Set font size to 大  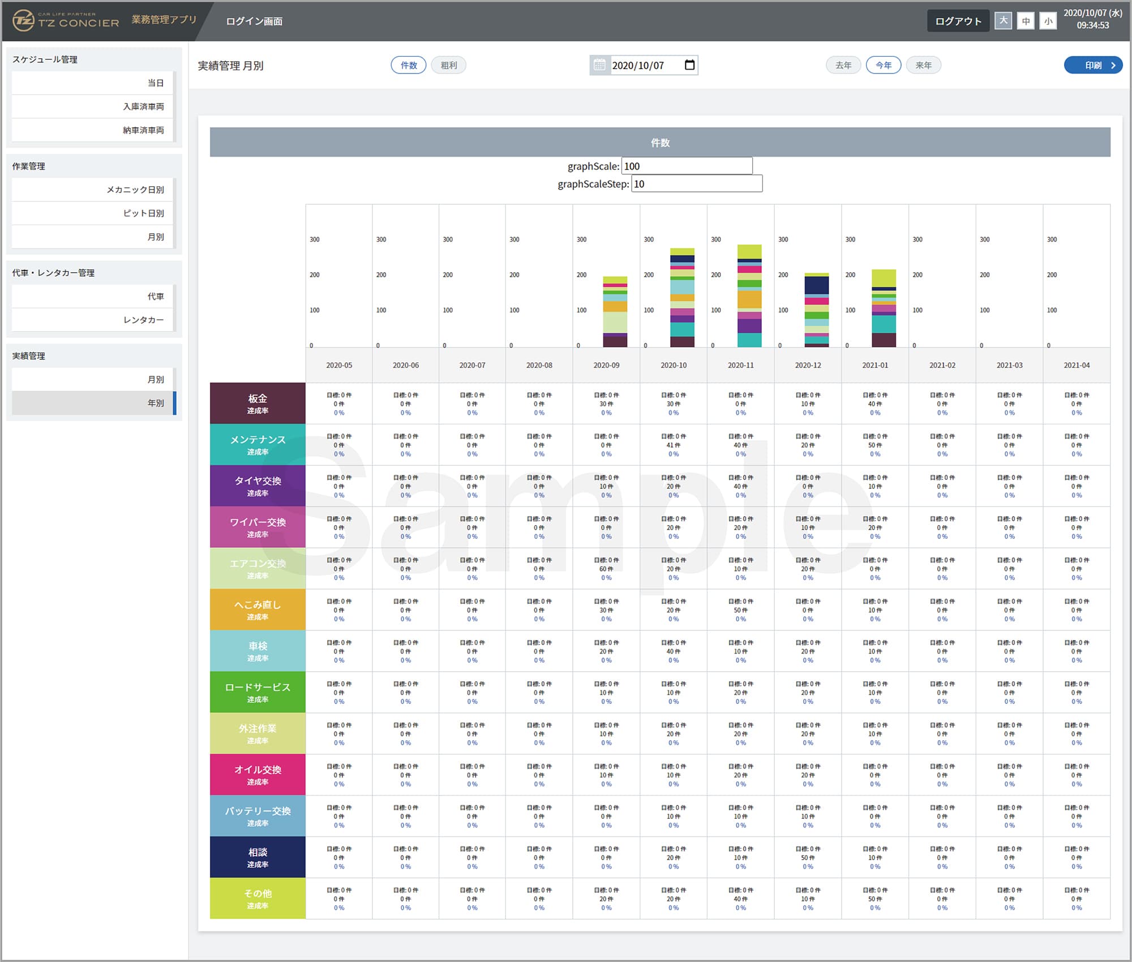tap(1003, 21)
